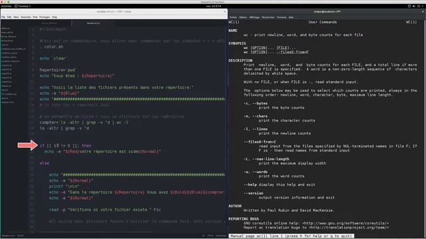Click the '-l, --lines' option in the man page
This screenshot has width=426, height=239.
pyautogui.click(x=256, y=129)
